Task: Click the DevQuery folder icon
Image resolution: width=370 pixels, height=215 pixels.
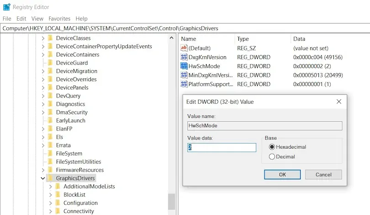Action: [x=50, y=96]
